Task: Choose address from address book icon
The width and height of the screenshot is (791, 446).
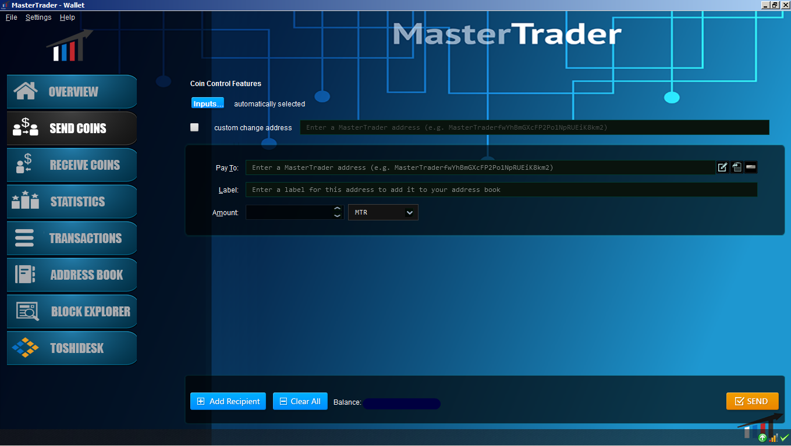Action: [x=722, y=167]
